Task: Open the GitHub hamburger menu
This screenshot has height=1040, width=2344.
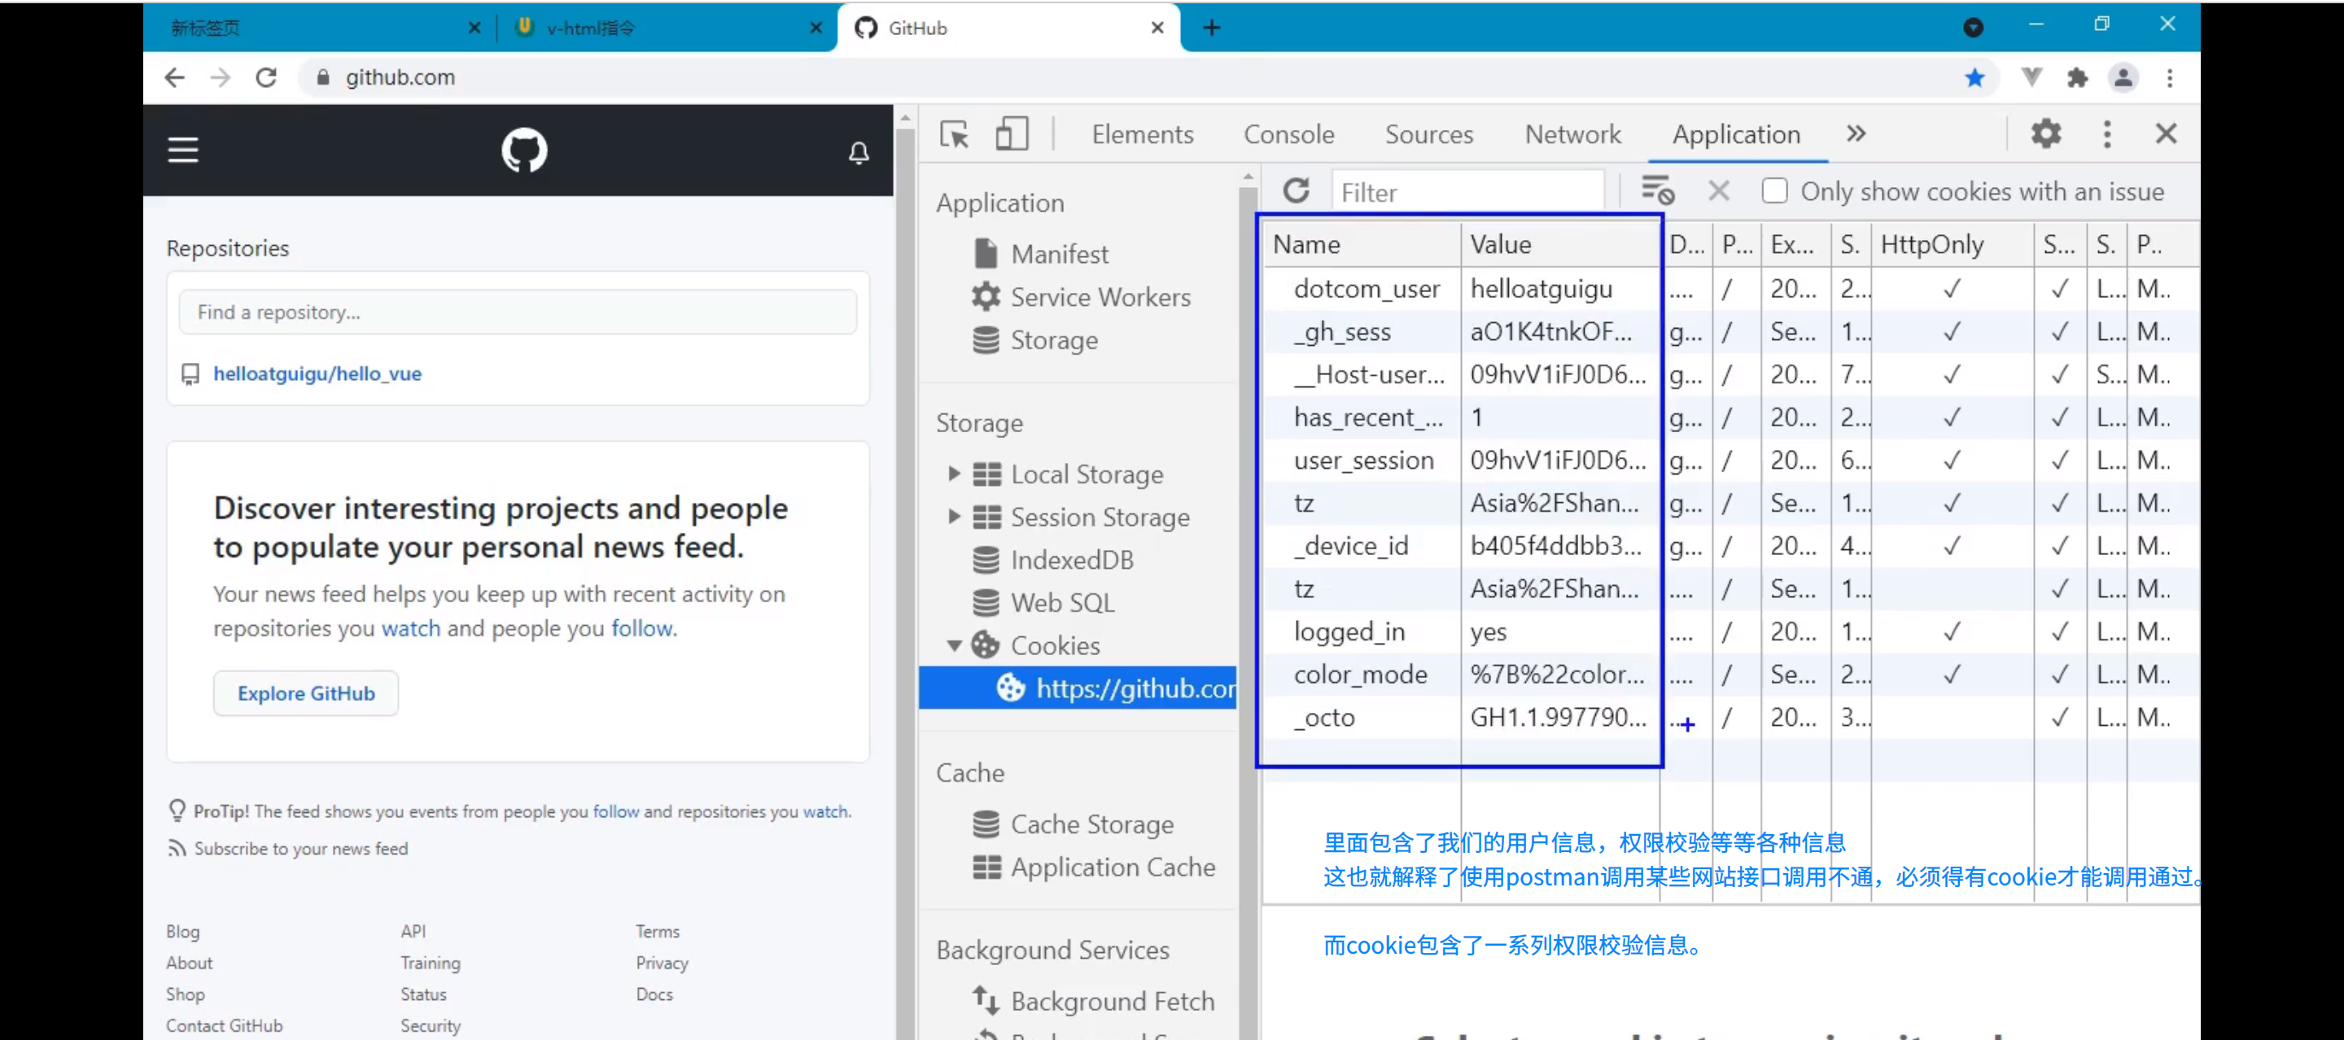Action: pyautogui.click(x=183, y=150)
